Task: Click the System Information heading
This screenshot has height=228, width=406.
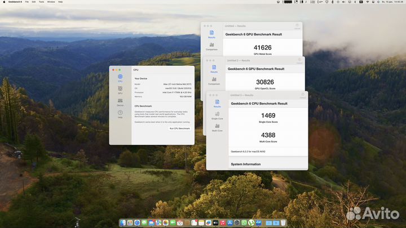Action: (x=246, y=164)
